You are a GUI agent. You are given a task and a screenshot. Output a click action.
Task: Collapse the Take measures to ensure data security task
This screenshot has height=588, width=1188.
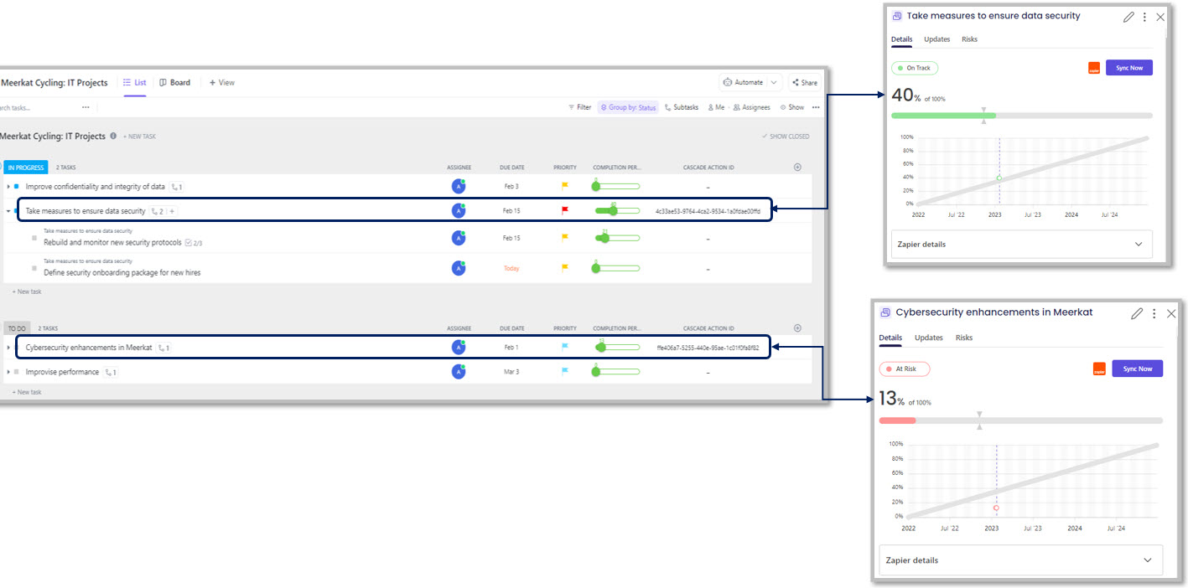click(8, 211)
